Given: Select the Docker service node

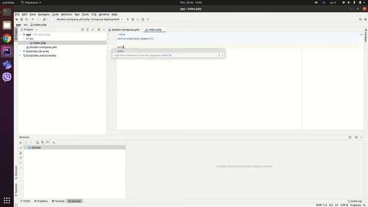Looking at the screenshot, I should (75, 148).
